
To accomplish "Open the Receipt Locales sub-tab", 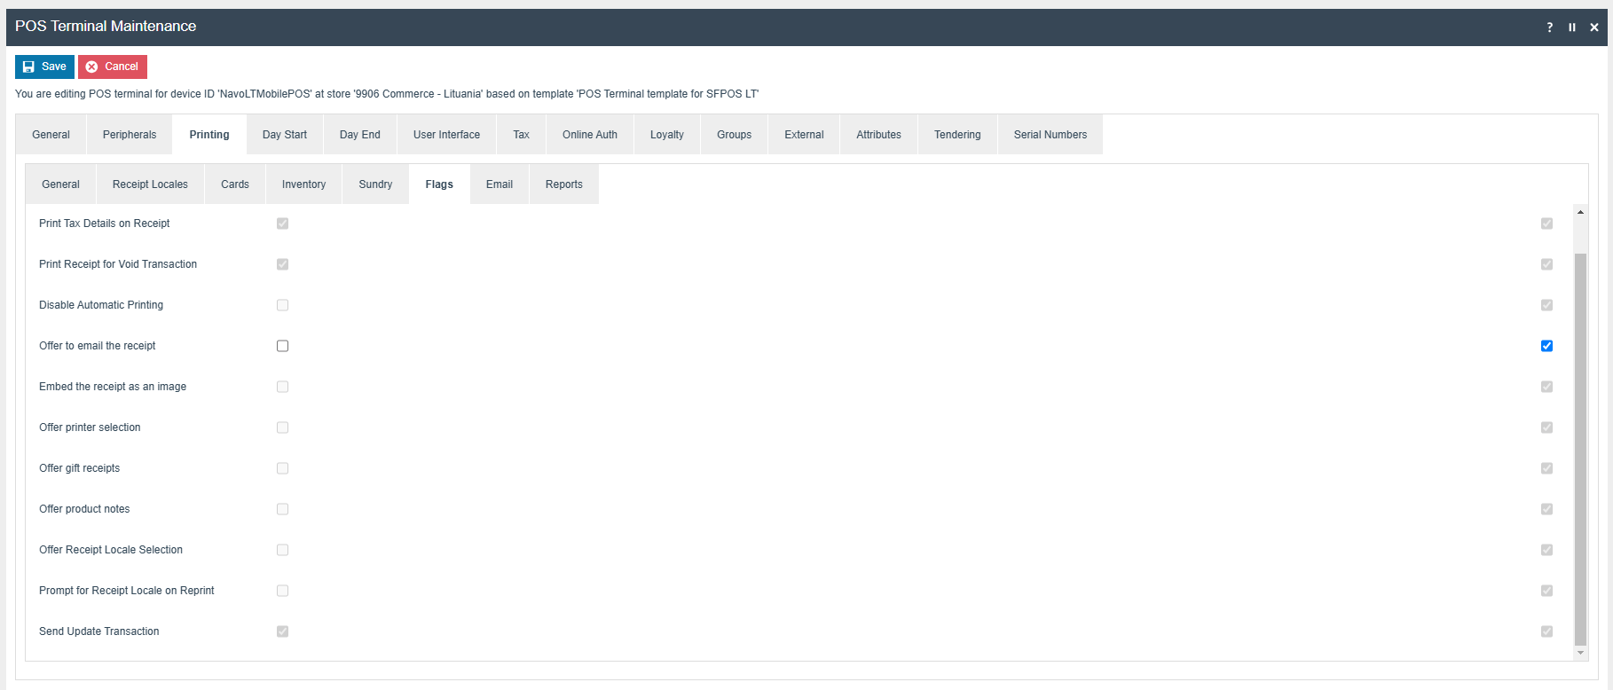I will point(150,184).
